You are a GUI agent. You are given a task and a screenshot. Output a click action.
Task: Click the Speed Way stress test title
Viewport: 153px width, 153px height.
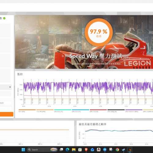point(95,56)
